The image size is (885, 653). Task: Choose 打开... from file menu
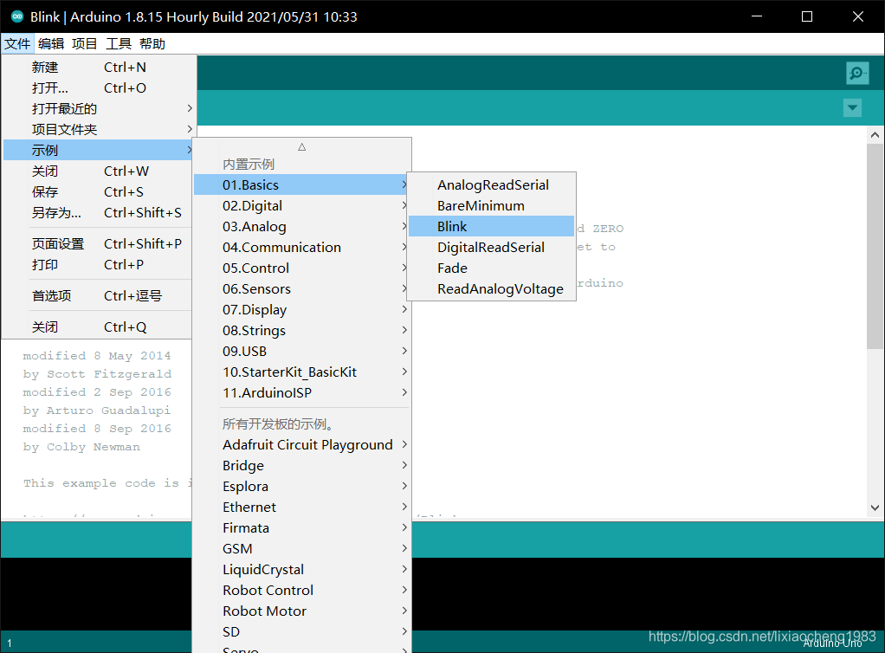coord(99,88)
